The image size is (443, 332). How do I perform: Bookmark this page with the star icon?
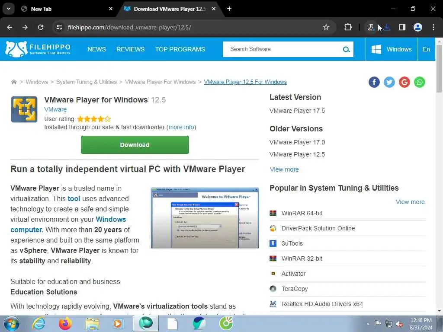click(326, 27)
